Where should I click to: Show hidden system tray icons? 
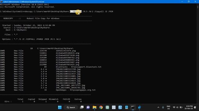158,107
